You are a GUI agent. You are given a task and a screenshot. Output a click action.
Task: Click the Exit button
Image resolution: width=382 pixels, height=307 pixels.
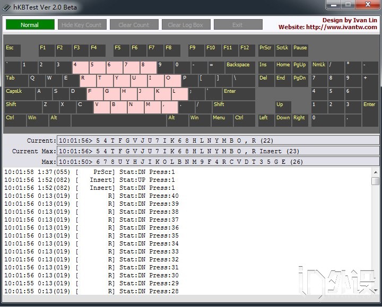[x=238, y=24]
